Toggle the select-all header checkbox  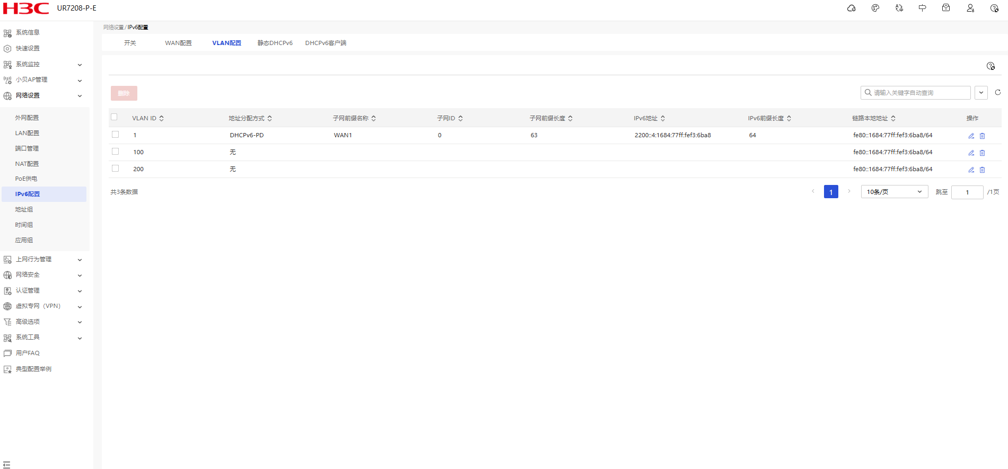pos(114,117)
